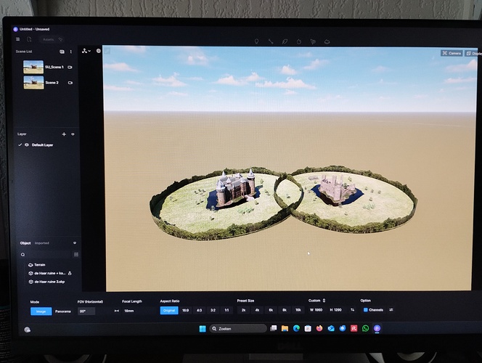Toggle the Channels checkbox

point(366,310)
